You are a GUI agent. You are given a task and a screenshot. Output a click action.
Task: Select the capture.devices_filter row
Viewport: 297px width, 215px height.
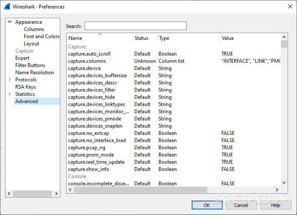click(x=174, y=90)
